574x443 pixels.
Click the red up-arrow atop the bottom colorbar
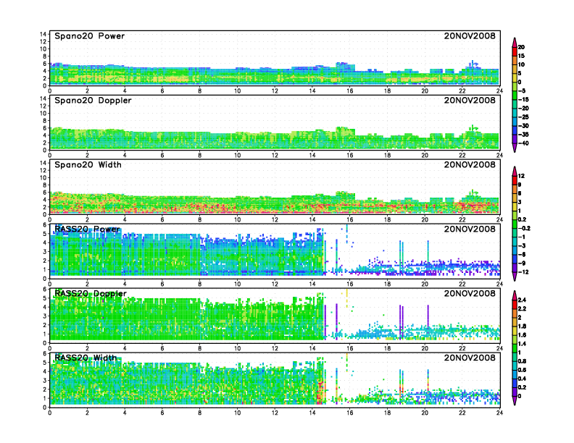pyautogui.click(x=513, y=295)
